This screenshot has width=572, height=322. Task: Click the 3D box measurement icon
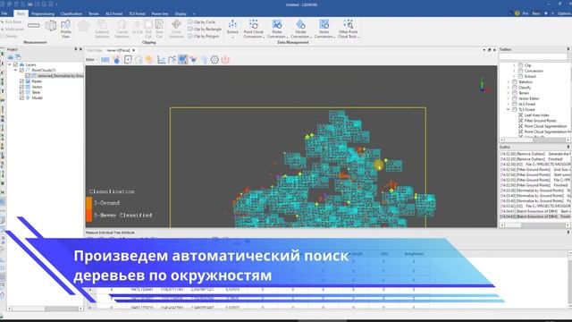(x=51, y=26)
